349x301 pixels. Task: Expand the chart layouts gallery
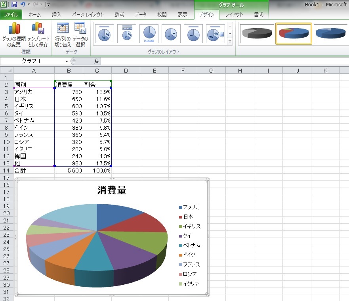pos(230,41)
